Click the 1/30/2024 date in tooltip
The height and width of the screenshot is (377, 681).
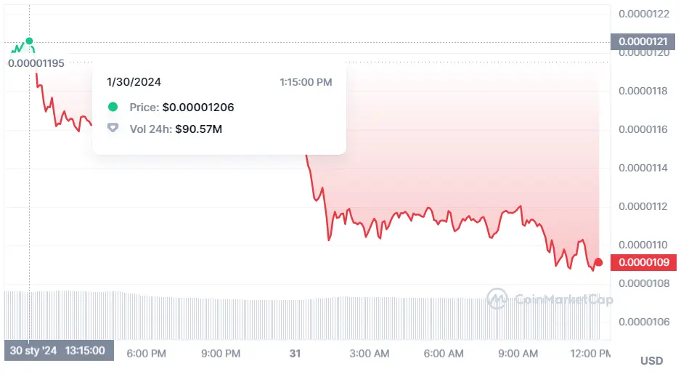coord(134,81)
